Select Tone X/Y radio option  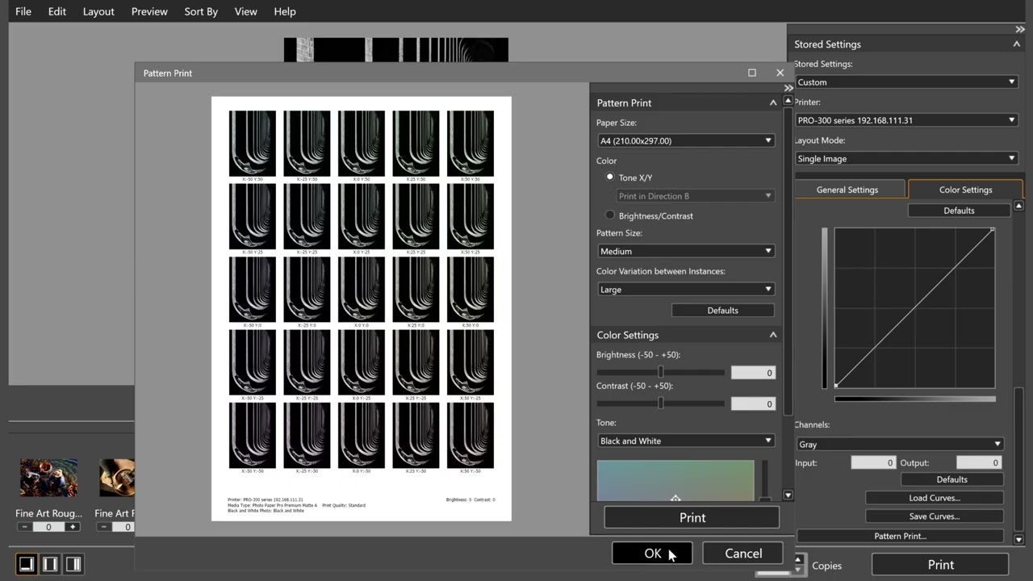click(x=610, y=177)
